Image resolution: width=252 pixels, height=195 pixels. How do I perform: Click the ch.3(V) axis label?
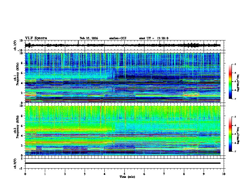(x=15, y=163)
